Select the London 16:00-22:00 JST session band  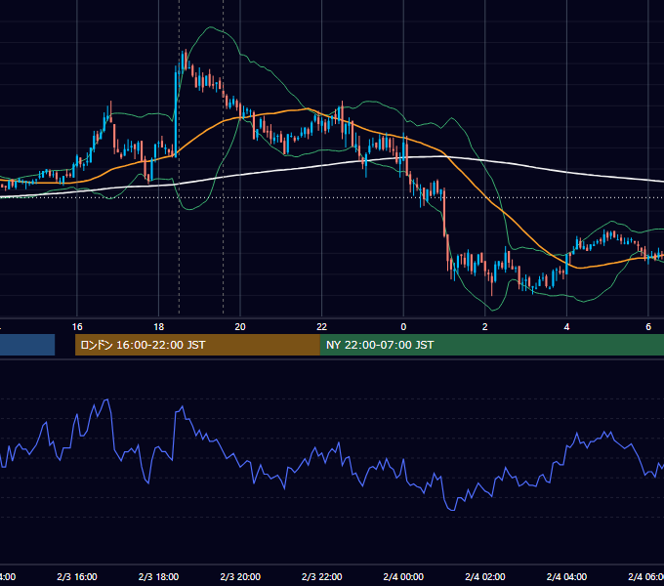[197, 345]
